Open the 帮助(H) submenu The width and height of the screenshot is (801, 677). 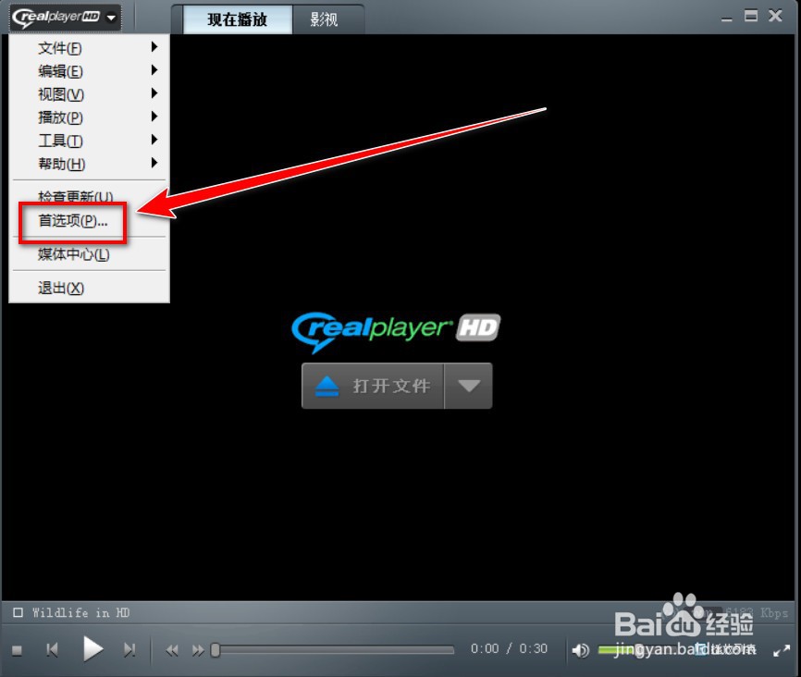tap(90, 164)
